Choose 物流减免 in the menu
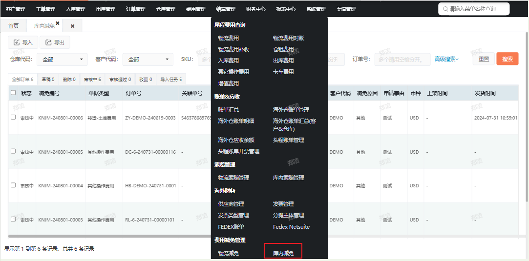The image size is (529, 261). [229, 253]
